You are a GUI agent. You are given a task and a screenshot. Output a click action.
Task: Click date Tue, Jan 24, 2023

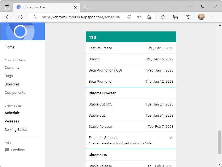pyautogui.click(x=159, y=104)
